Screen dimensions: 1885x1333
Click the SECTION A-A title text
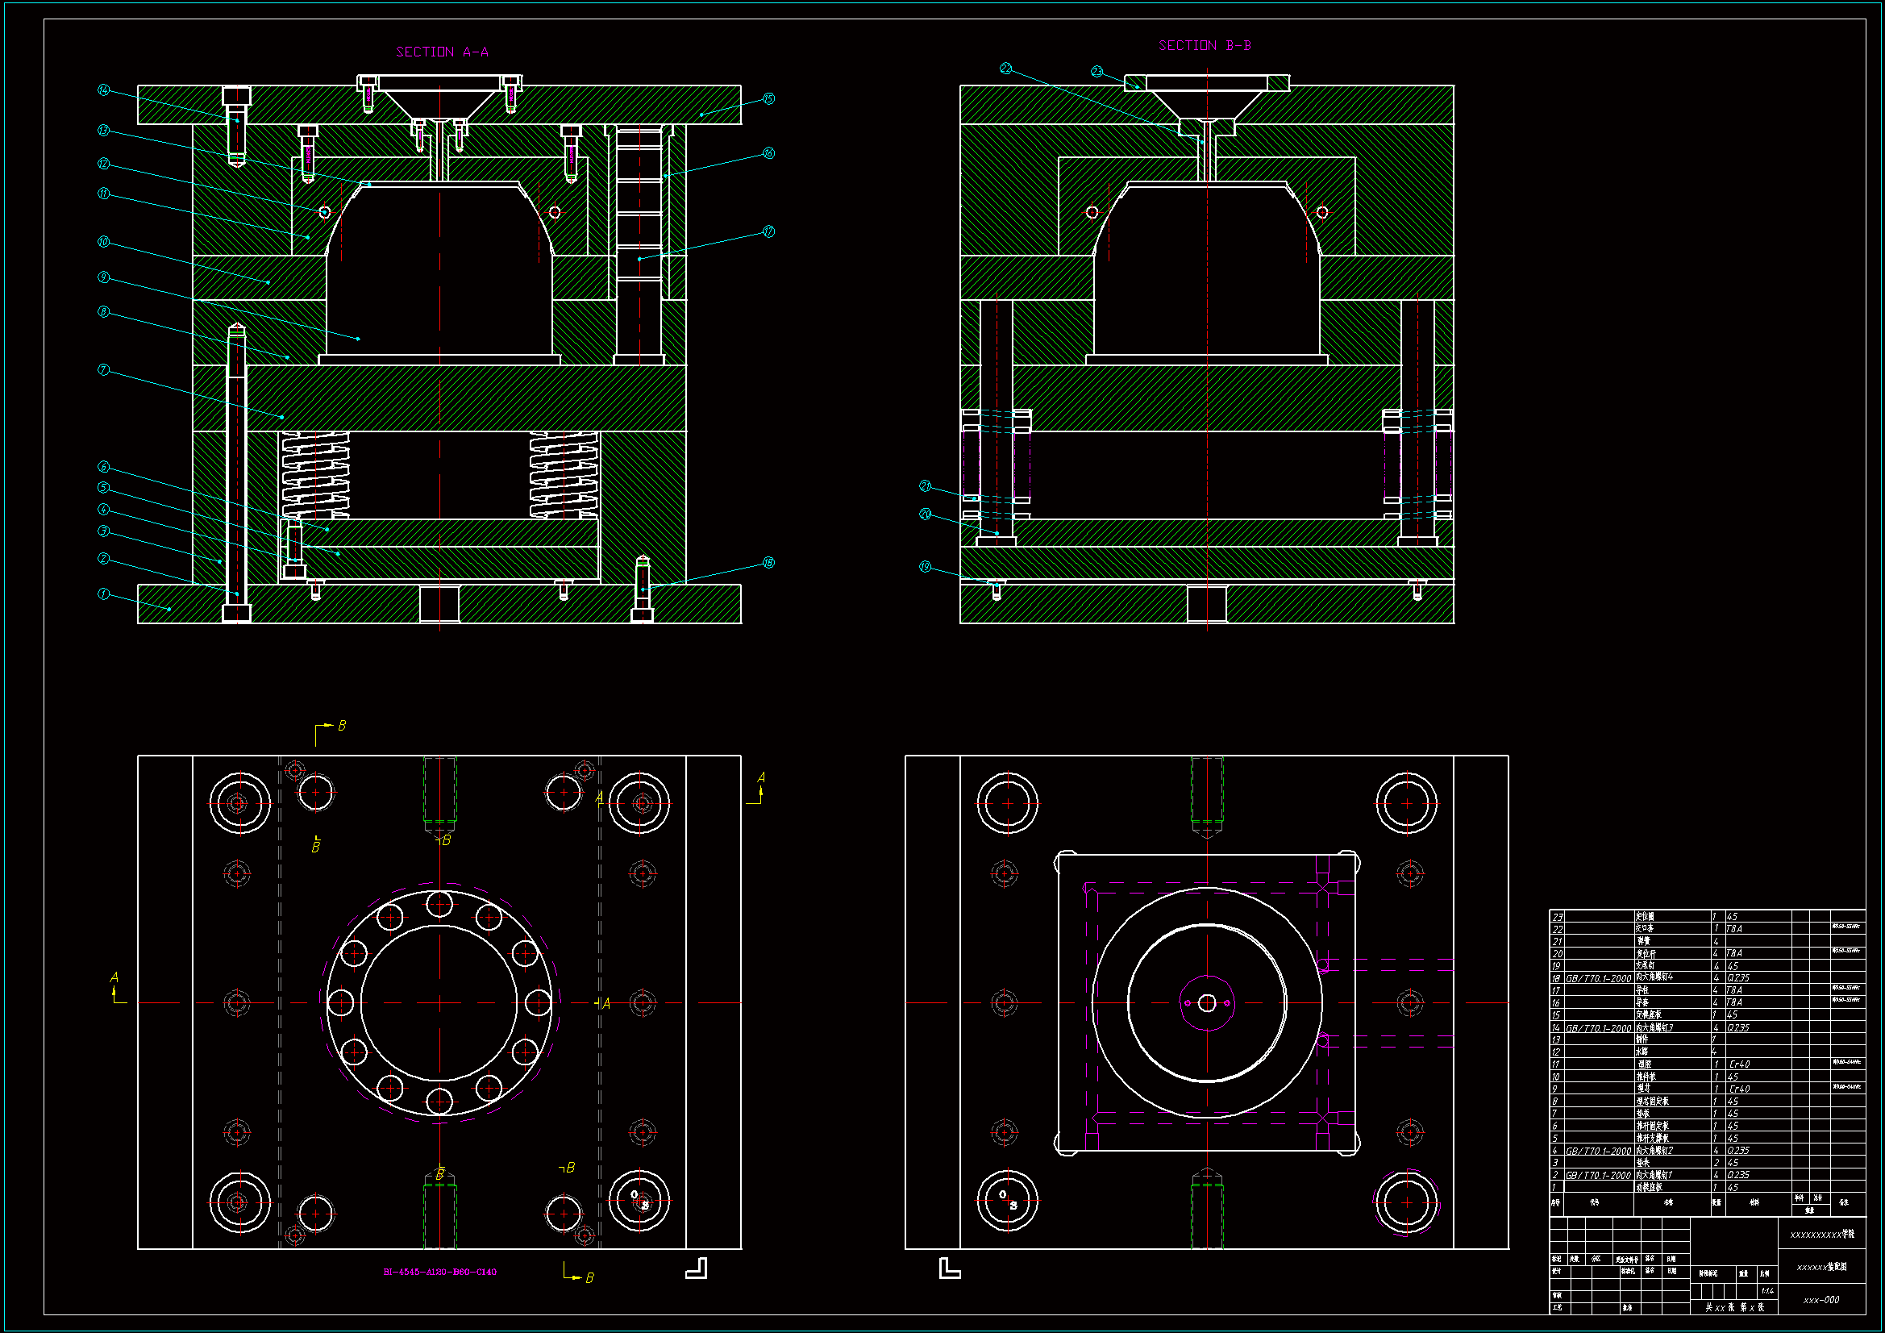(442, 52)
